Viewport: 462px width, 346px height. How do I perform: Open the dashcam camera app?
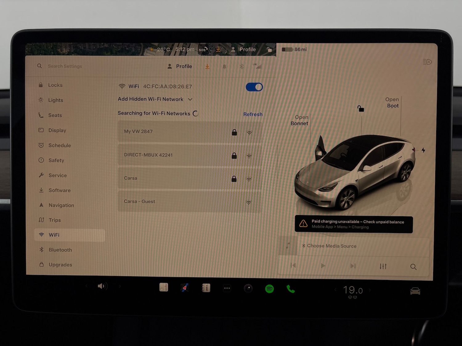[x=248, y=288]
